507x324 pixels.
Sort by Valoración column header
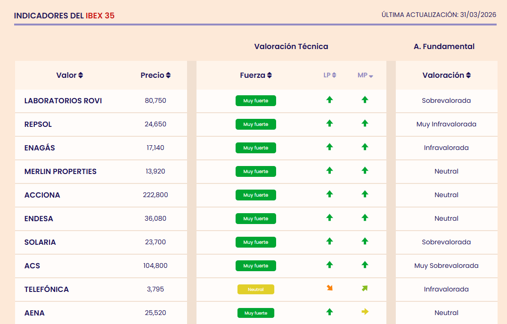446,75
